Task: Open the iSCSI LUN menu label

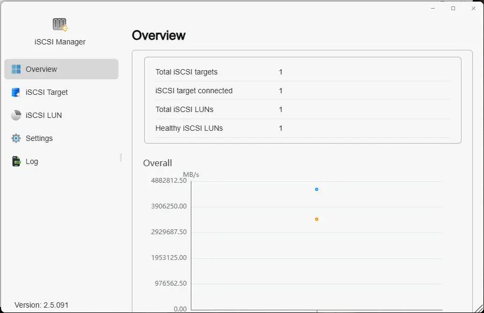Action: (x=43, y=115)
